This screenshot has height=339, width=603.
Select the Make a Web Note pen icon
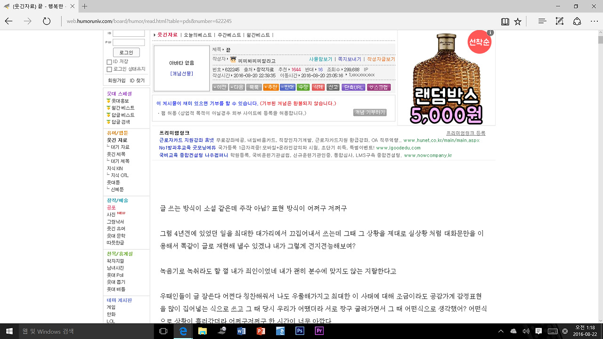pyautogui.click(x=559, y=21)
